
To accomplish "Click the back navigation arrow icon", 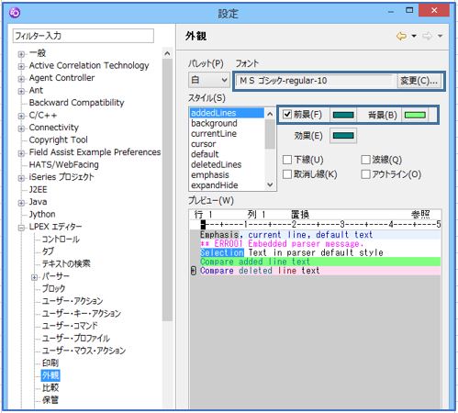I will click(x=401, y=36).
